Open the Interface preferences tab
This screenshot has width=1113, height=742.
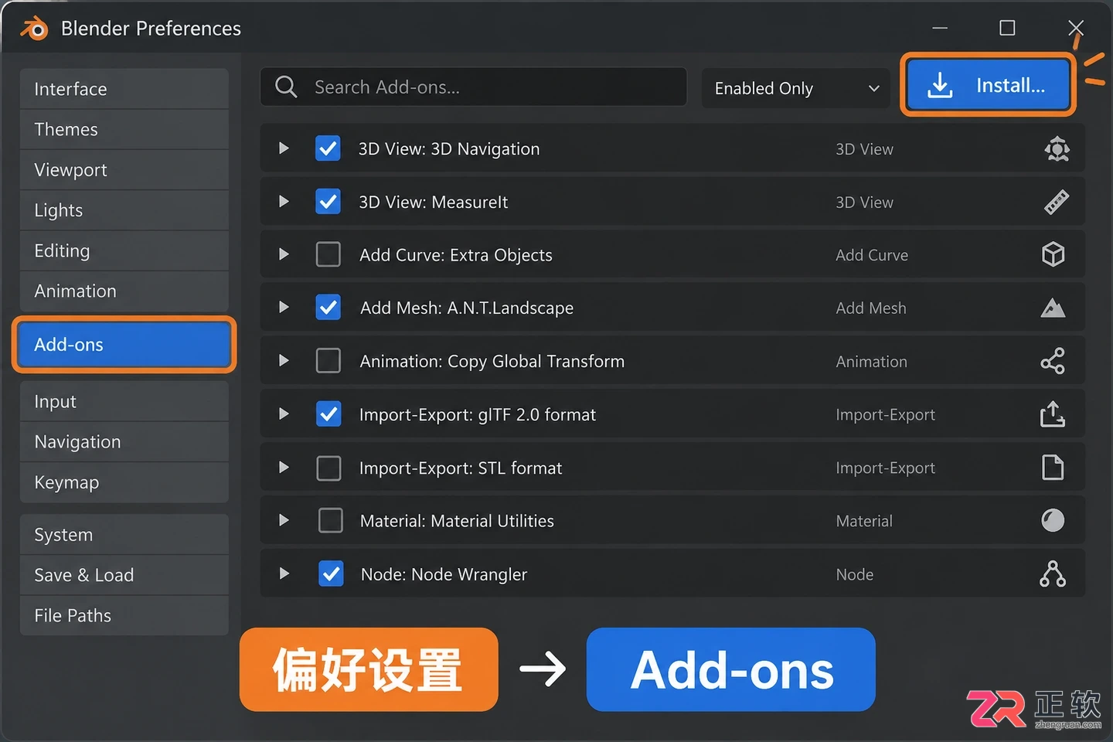124,89
